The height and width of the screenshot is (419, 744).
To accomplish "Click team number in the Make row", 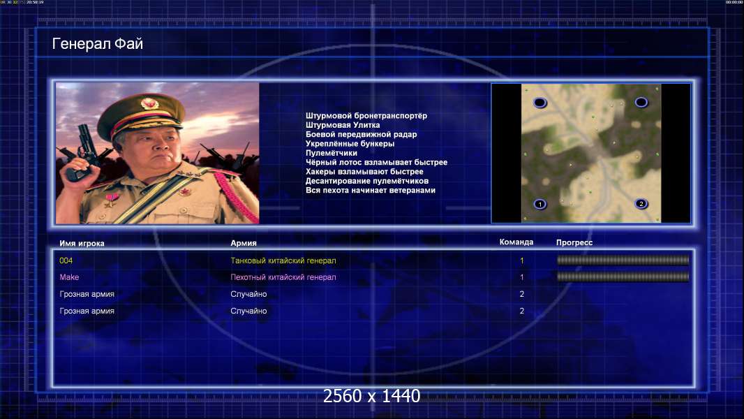I will point(521,277).
